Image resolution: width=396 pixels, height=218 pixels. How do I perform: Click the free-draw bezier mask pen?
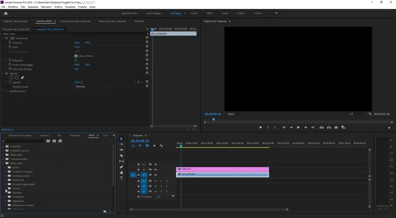click(x=22, y=77)
